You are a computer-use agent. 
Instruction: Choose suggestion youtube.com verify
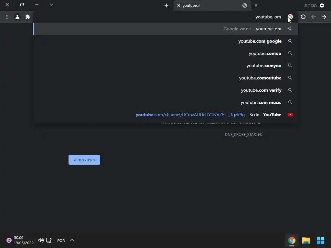click(165, 90)
